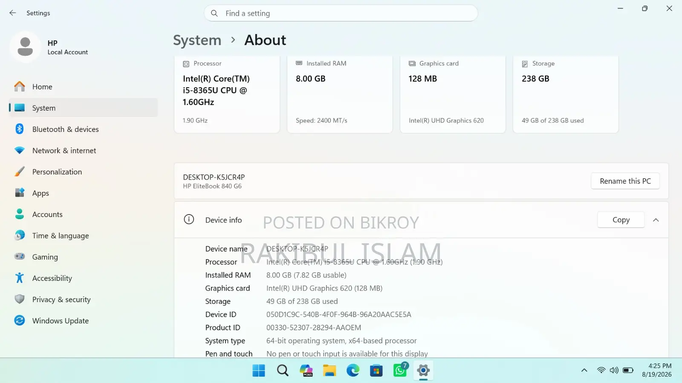Click the Device info circle icon

click(189, 220)
